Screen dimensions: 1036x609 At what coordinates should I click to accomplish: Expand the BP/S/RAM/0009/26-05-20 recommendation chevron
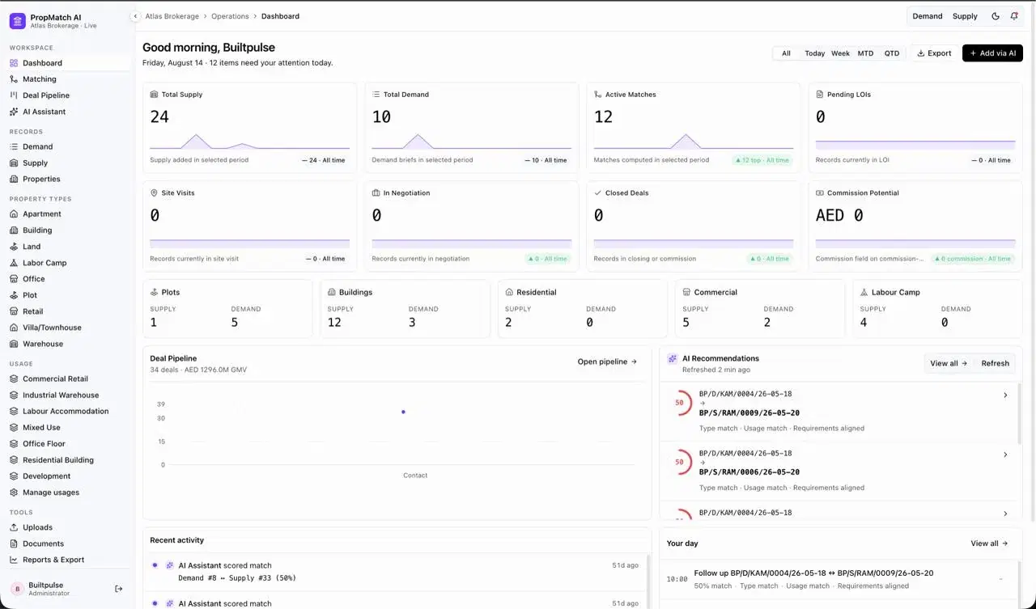1005,395
